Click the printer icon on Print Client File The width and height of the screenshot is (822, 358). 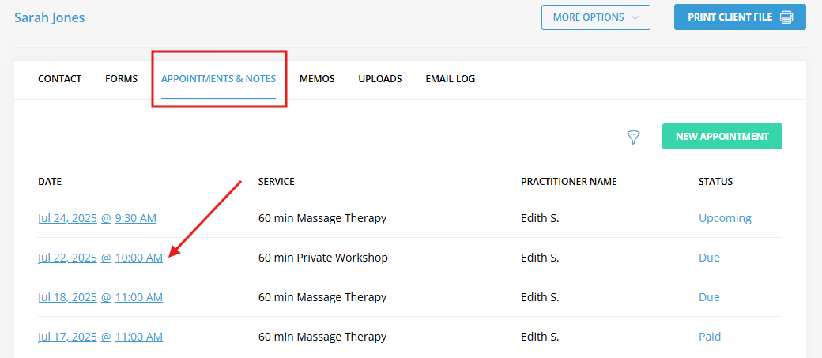tap(786, 17)
